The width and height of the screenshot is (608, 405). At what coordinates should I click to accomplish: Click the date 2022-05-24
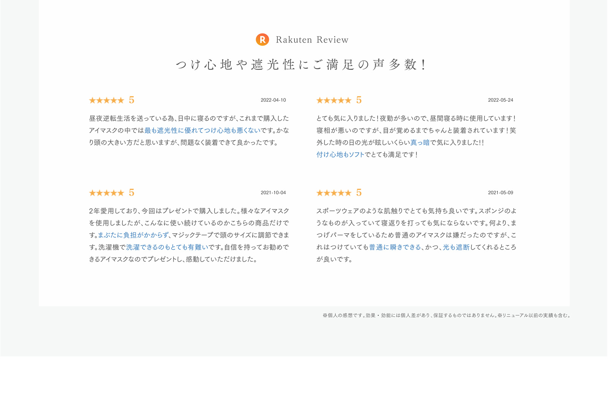pos(500,100)
